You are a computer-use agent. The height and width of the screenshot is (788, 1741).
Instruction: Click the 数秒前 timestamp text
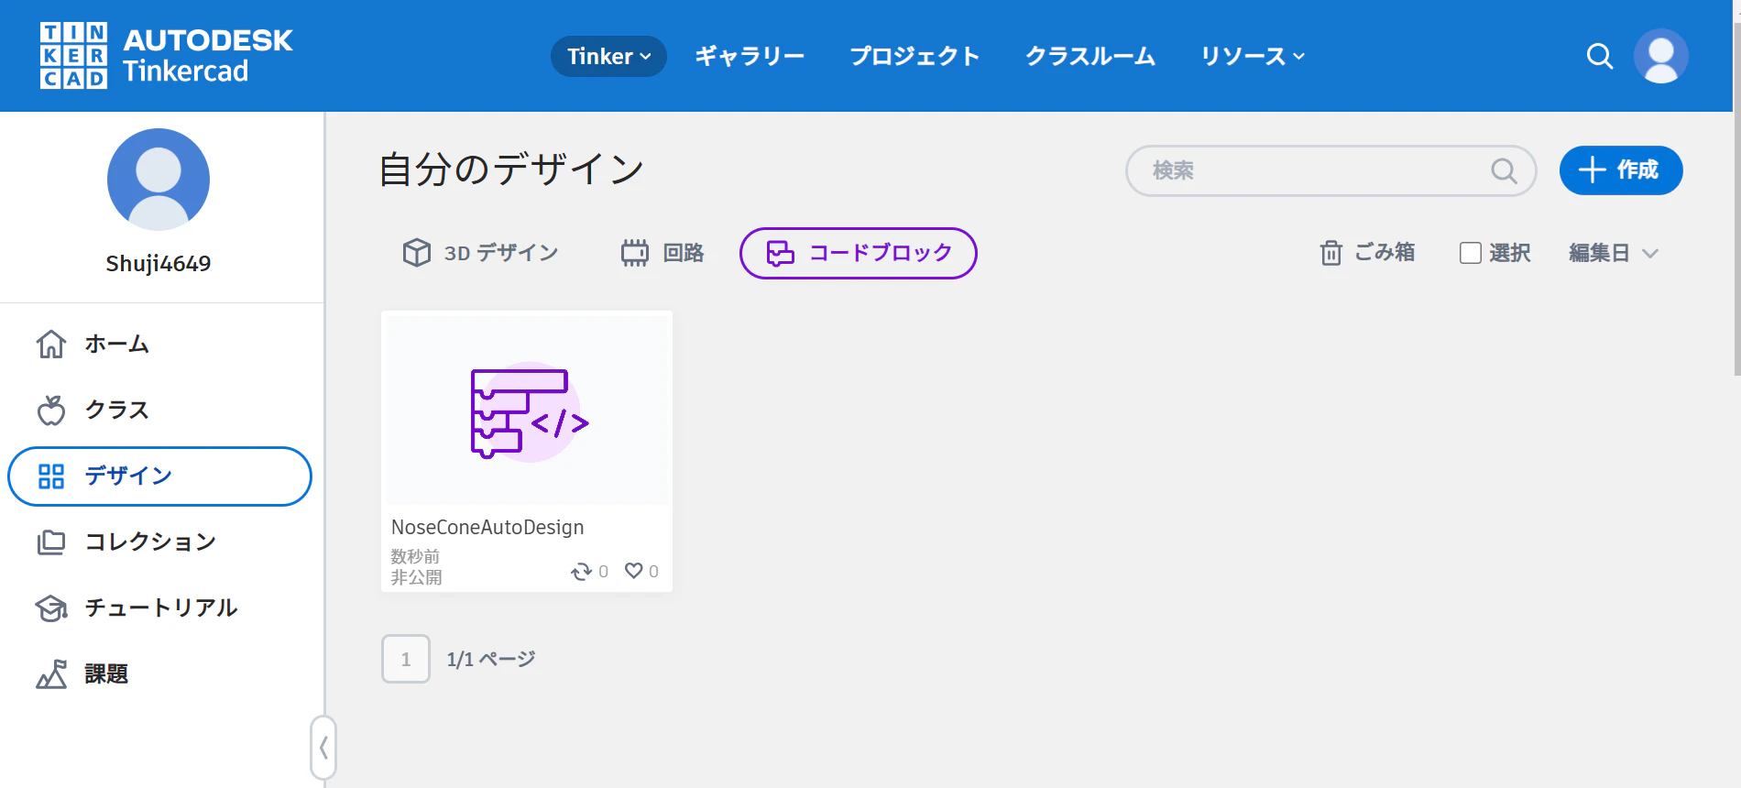[x=415, y=557]
